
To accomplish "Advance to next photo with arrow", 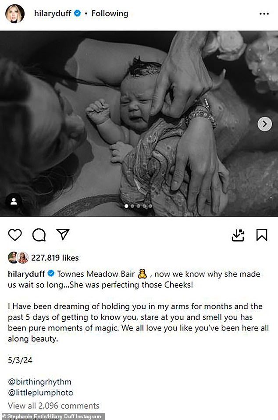I will pos(264,125).
